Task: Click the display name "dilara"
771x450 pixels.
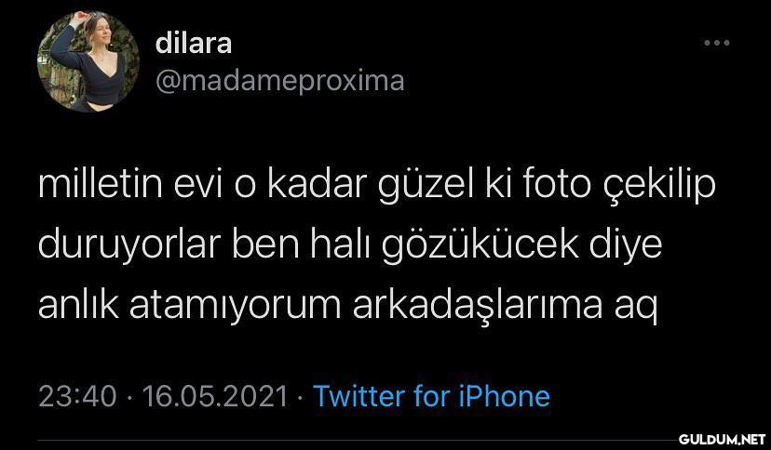Action: pos(194,43)
